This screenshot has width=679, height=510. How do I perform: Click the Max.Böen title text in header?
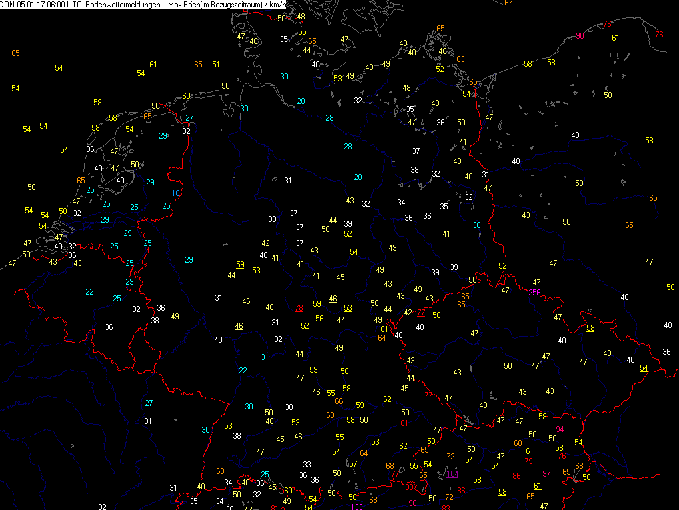183,5
